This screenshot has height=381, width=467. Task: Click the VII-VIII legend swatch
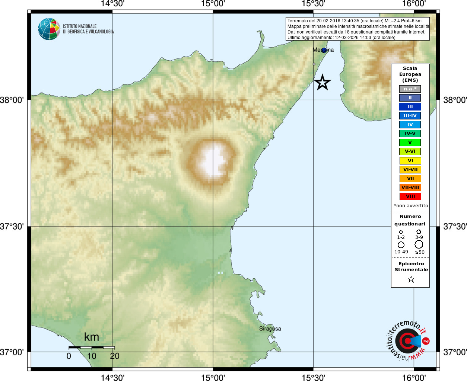(410, 188)
